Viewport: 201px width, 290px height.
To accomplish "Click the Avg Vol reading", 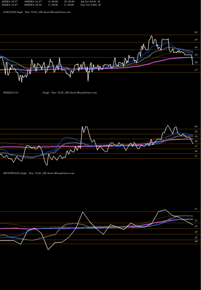I will pyautogui.click(x=90, y=2).
